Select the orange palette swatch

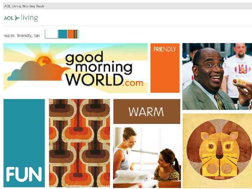coord(70,34)
